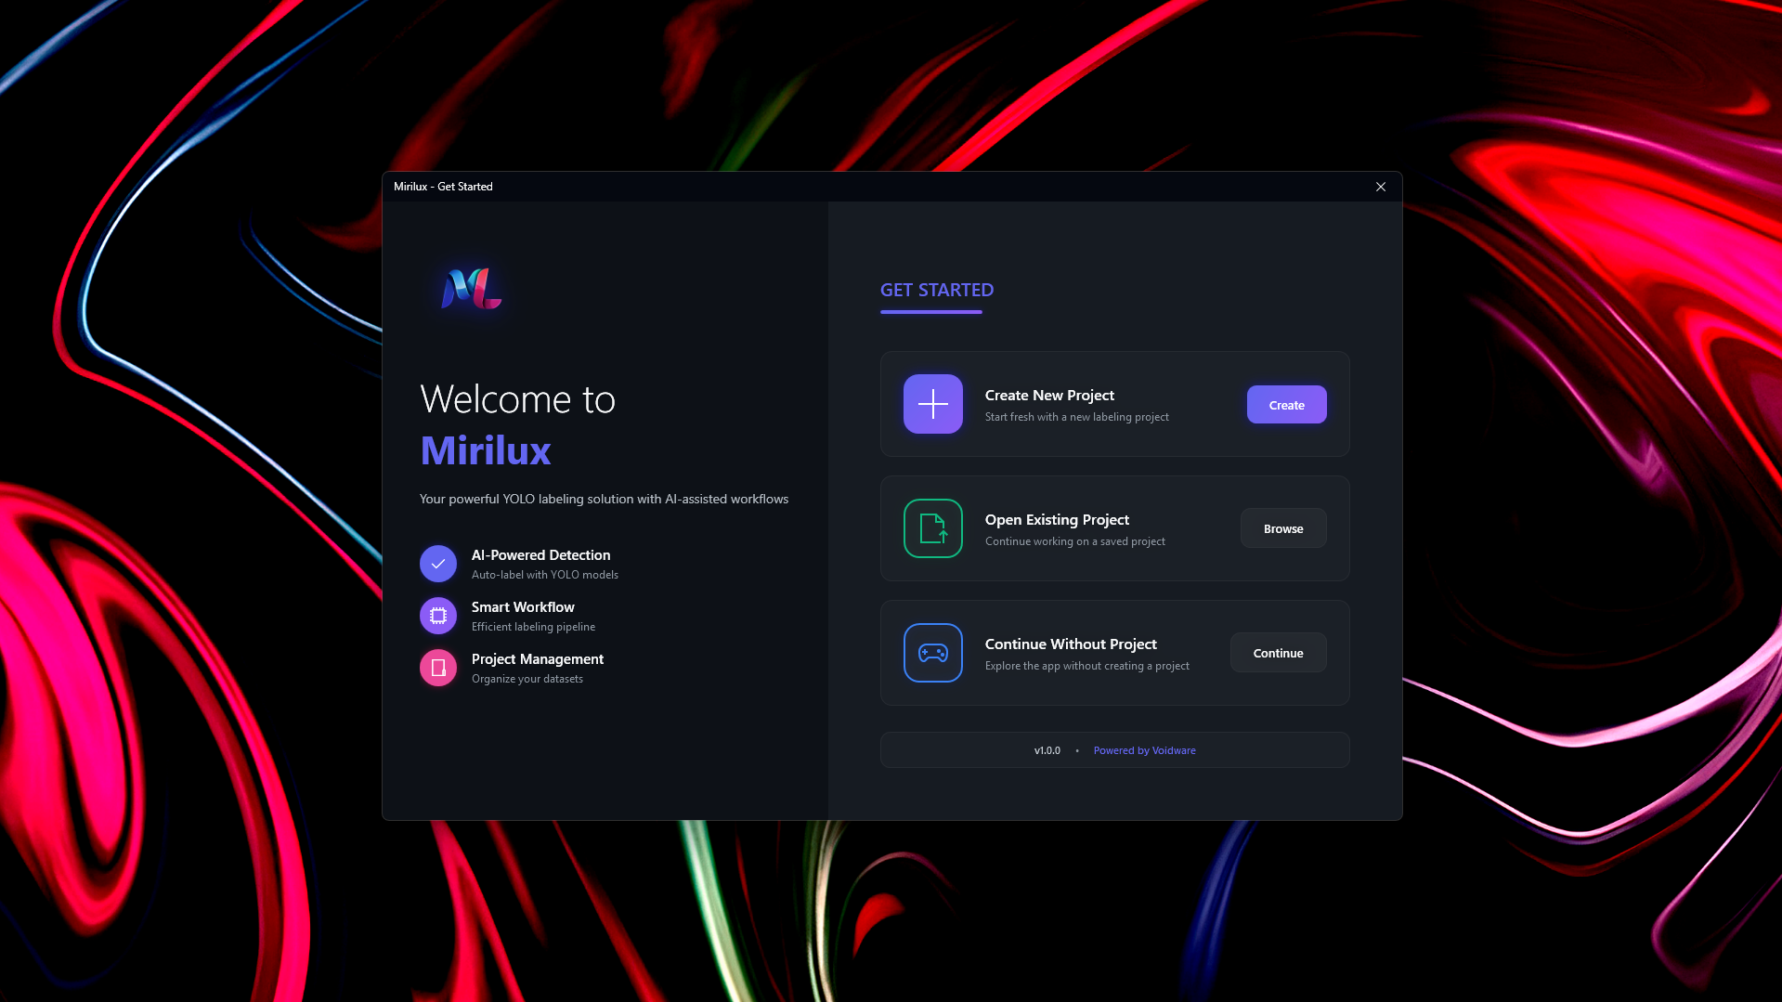Open the Powered by Voidware link
The height and width of the screenshot is (1002, 1782).
(x=1144, y=750)
